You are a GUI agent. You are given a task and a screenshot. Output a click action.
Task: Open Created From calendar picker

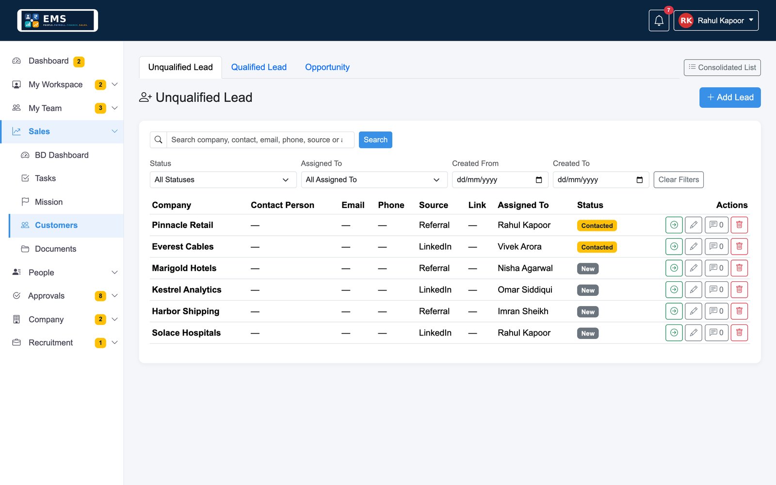[x=539, y=180]
